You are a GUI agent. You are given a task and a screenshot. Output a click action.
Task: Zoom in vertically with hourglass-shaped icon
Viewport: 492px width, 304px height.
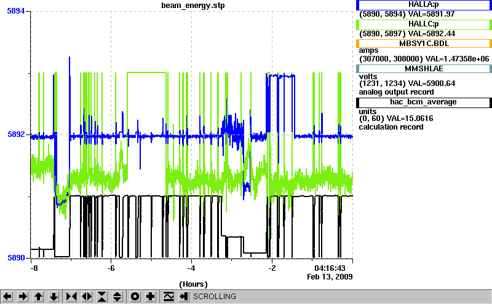pos(102,296)
